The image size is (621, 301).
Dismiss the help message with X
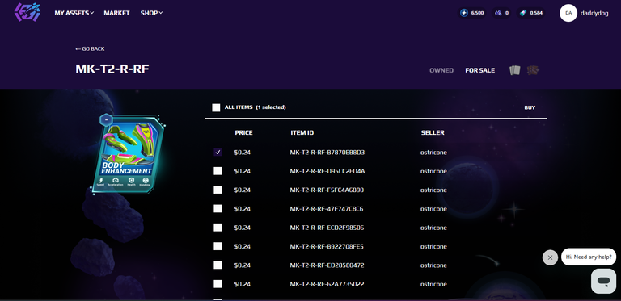coord(550,257)
